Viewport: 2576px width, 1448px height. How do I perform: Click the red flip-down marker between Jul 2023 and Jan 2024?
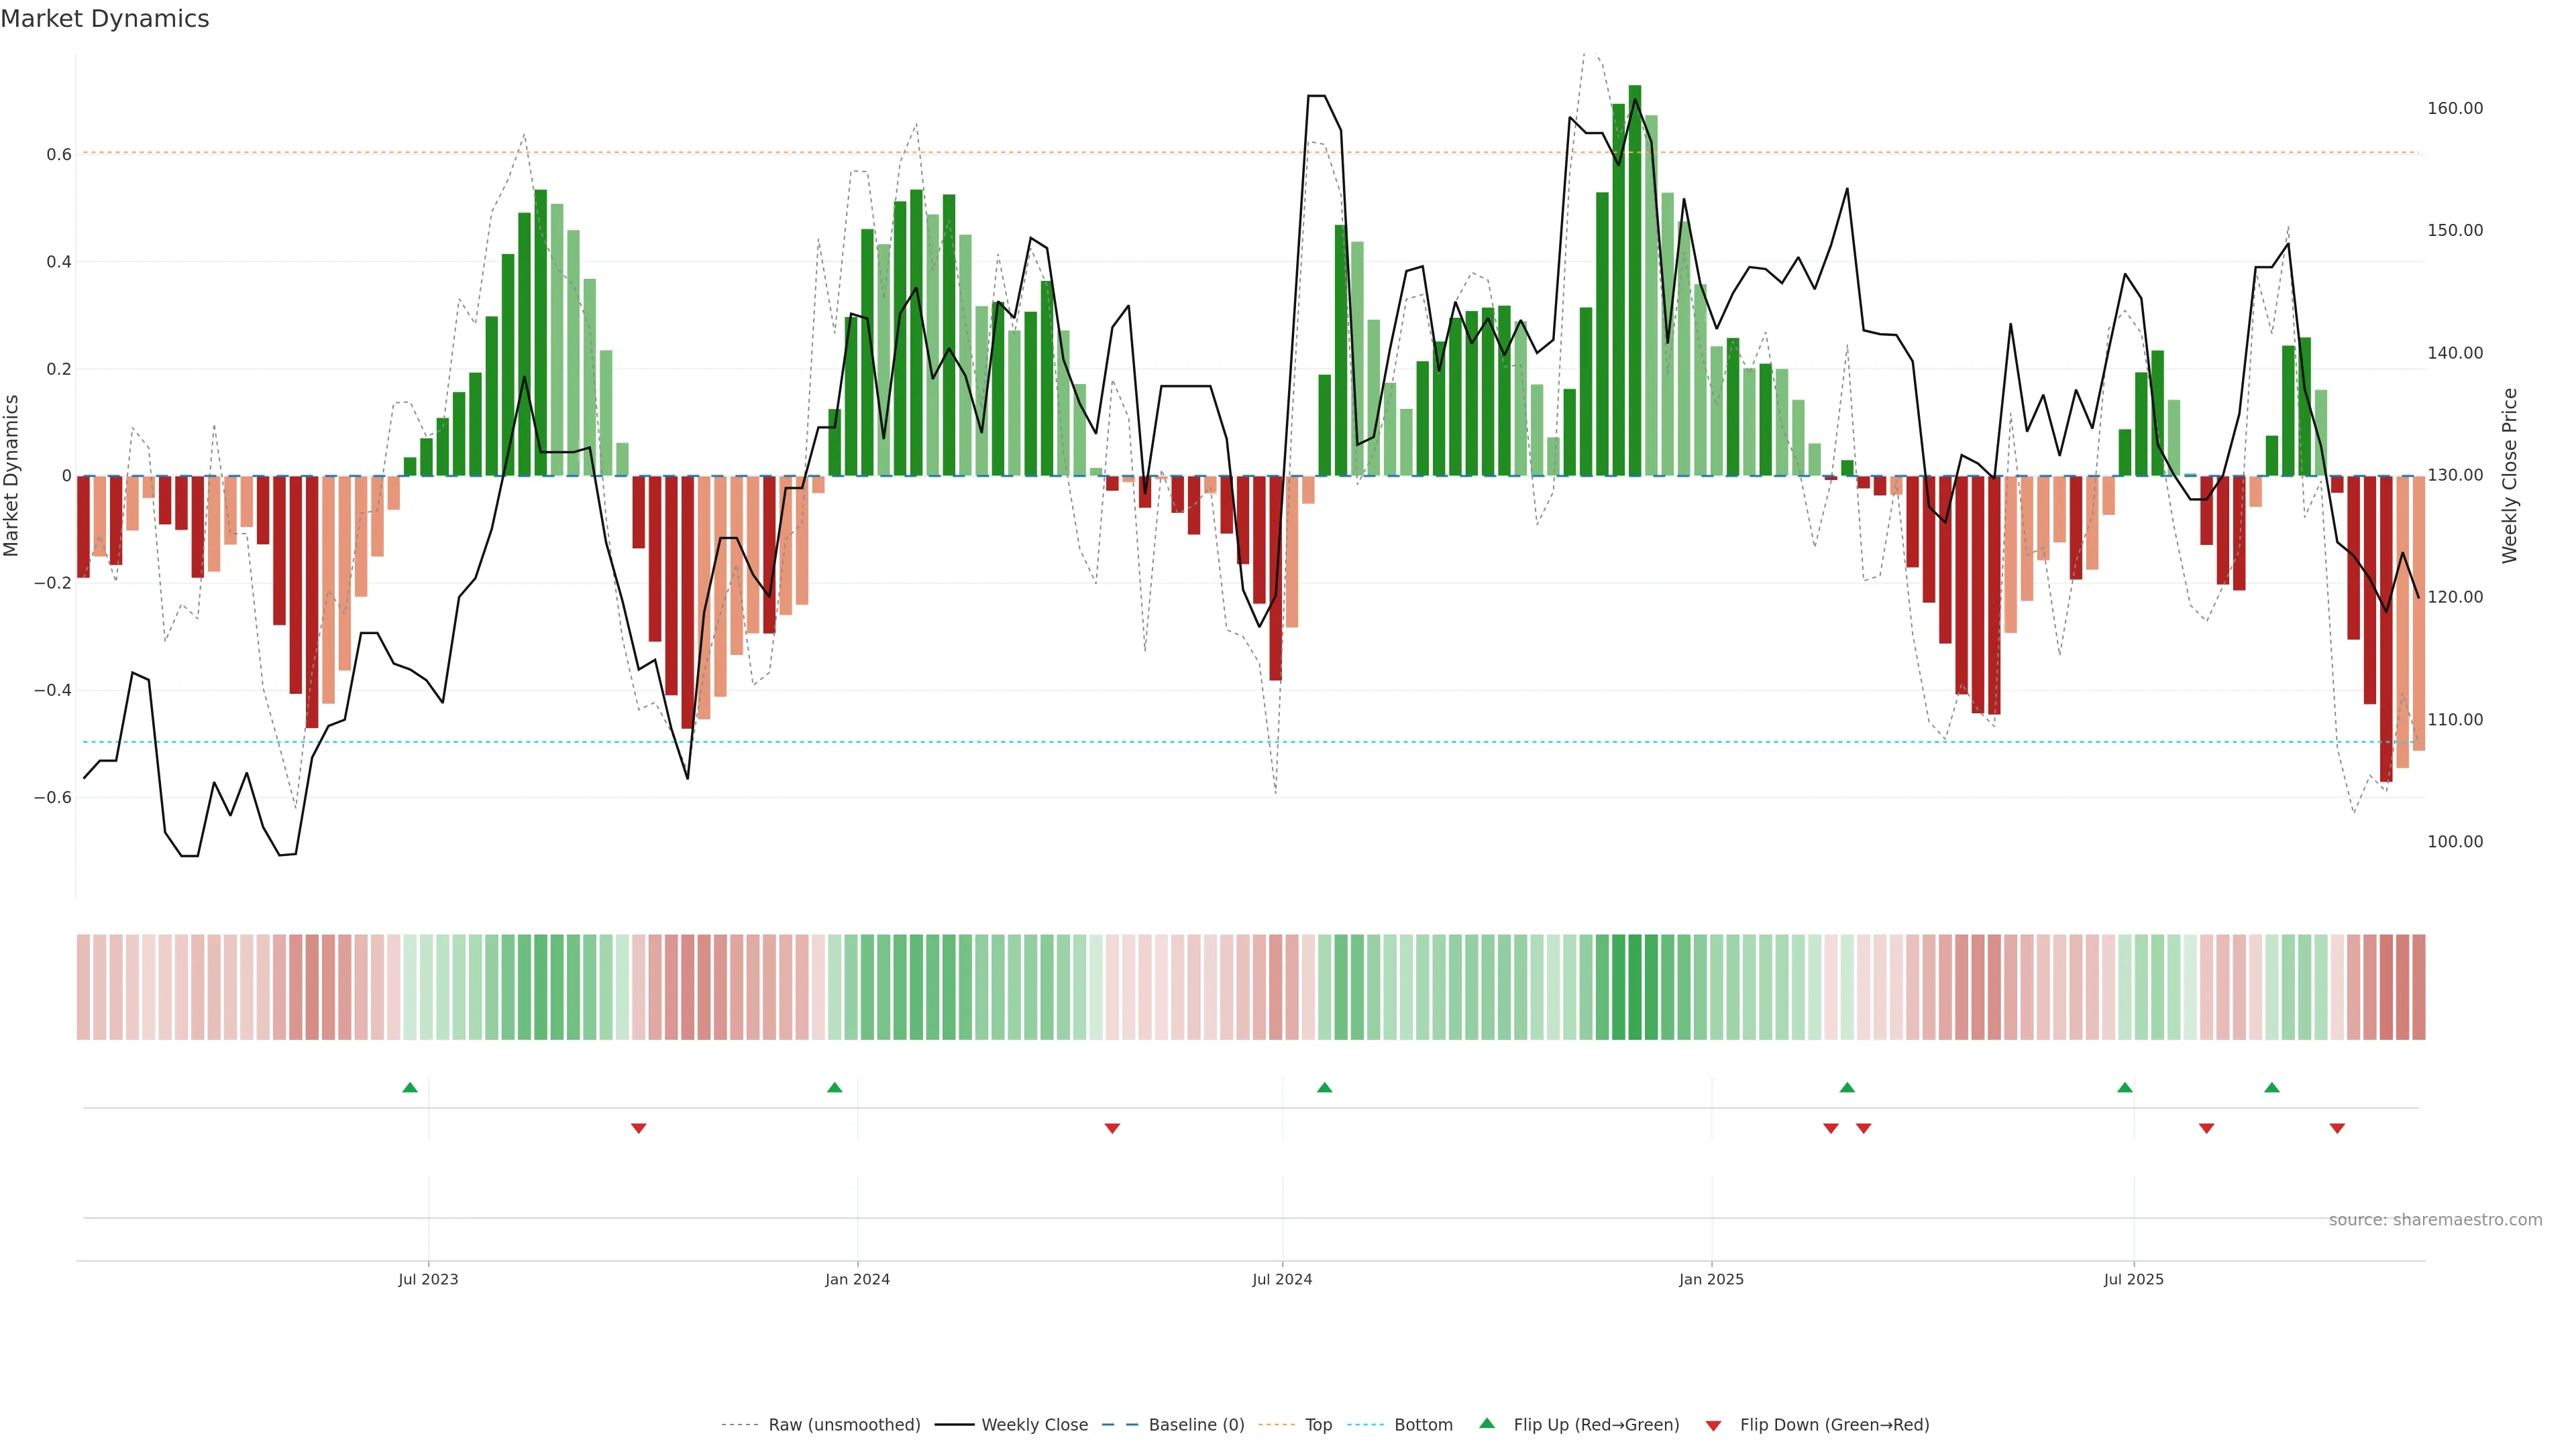click(x=639, y=1128)
